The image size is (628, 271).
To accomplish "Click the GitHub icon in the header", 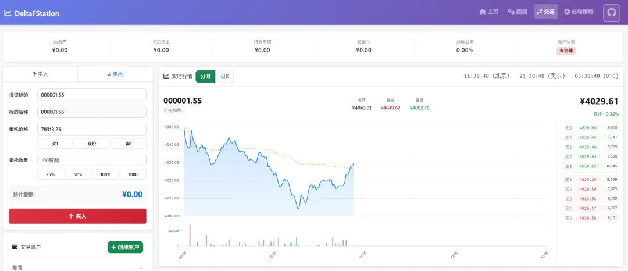I will click(611, 13).
